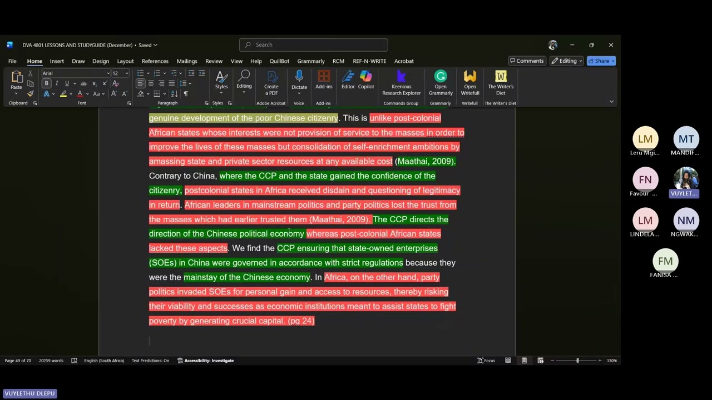Click English (South Africa) language

point(104,361)
